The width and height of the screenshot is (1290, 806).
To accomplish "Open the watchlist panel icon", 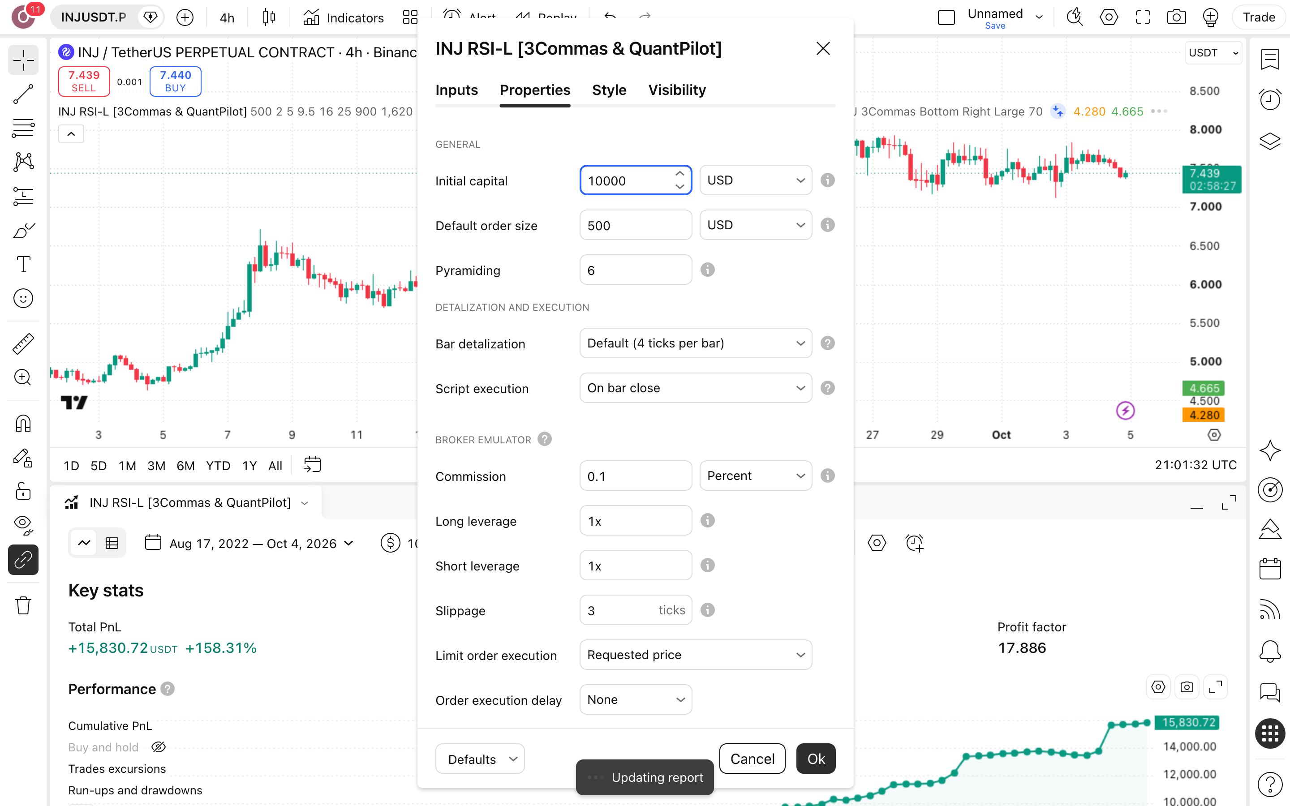I will [x=1270, y=59].
